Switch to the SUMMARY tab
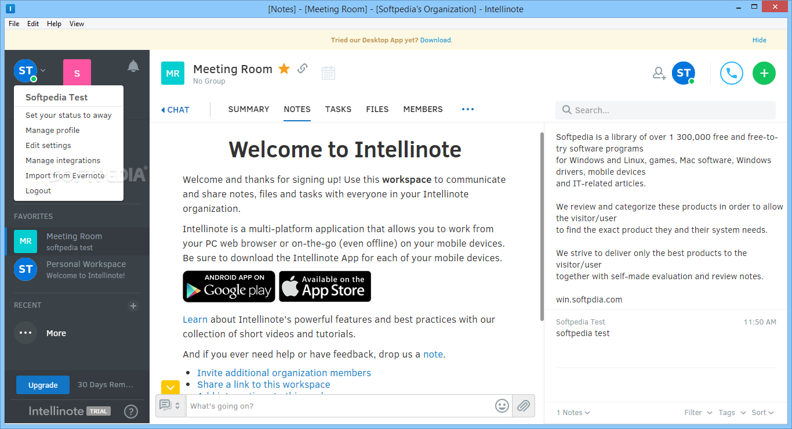 pos(249,109)
